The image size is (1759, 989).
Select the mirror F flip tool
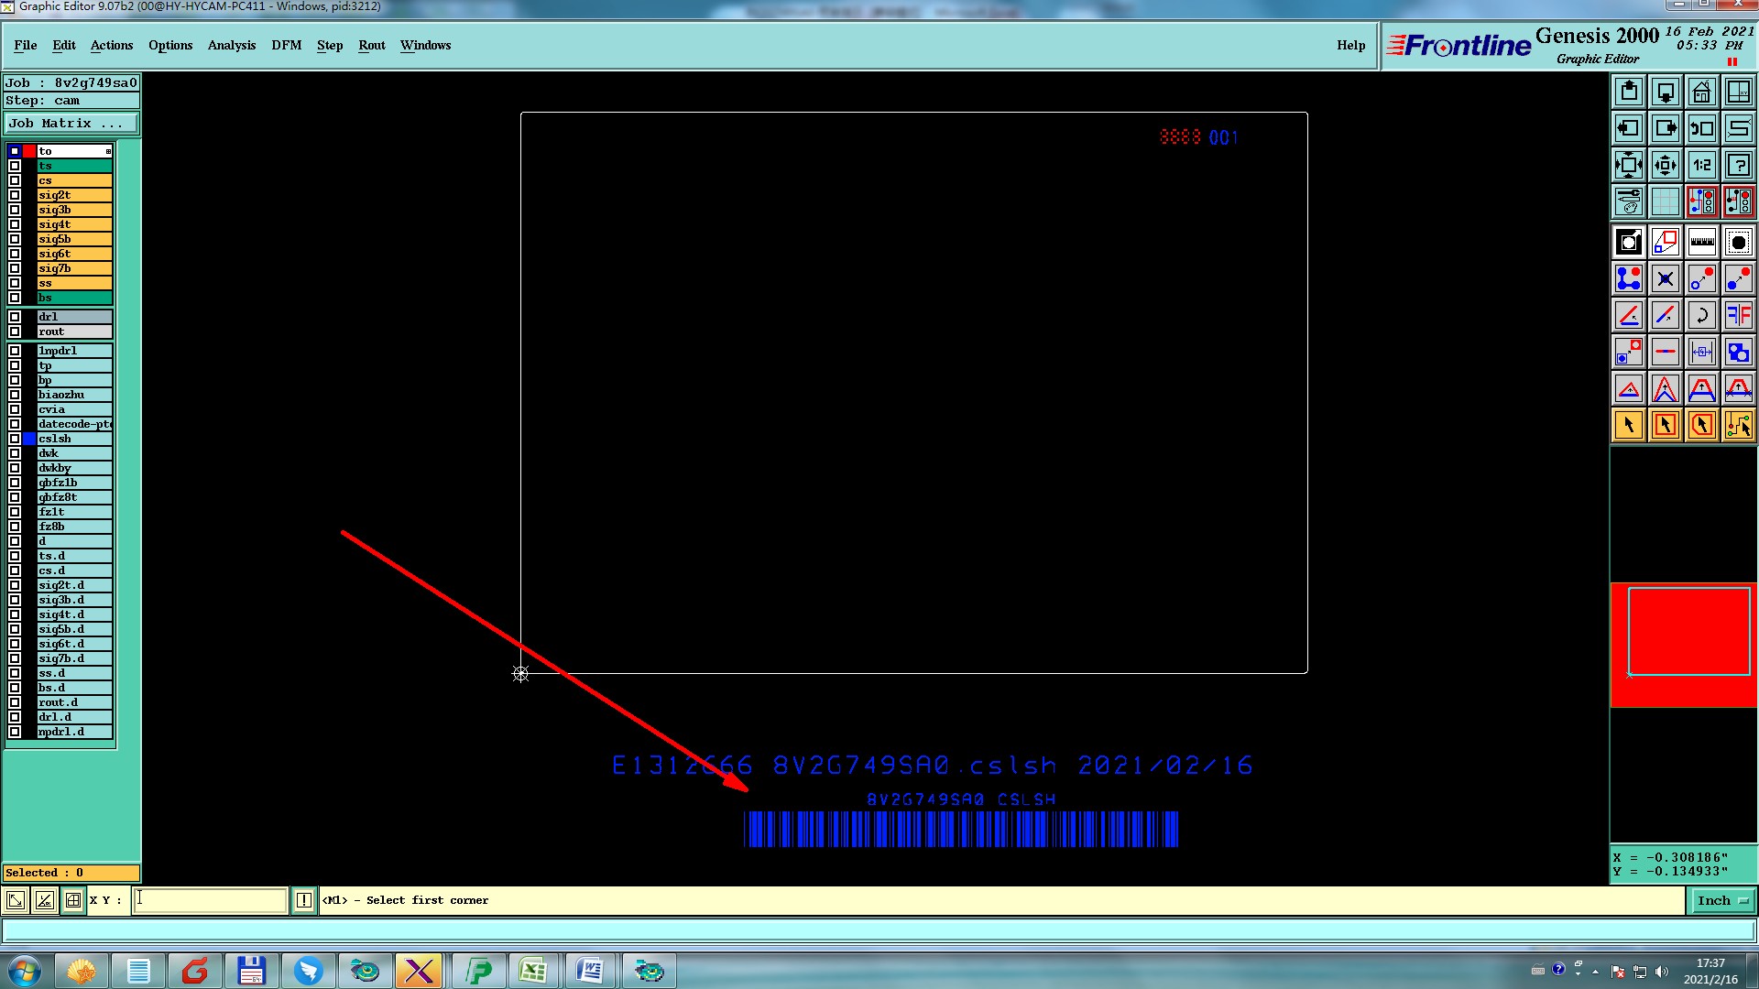pos(1738,316)
